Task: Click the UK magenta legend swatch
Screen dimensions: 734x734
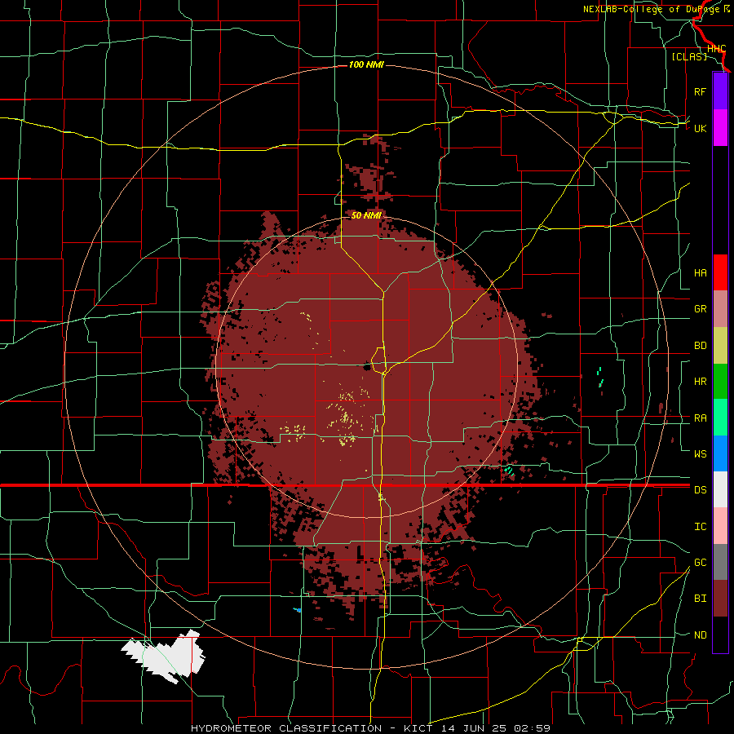Action: click(x=720, y=128)
